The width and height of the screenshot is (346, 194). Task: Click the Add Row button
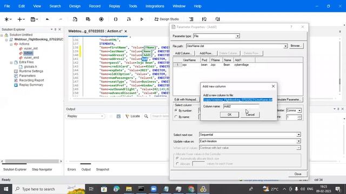(206, 53)
